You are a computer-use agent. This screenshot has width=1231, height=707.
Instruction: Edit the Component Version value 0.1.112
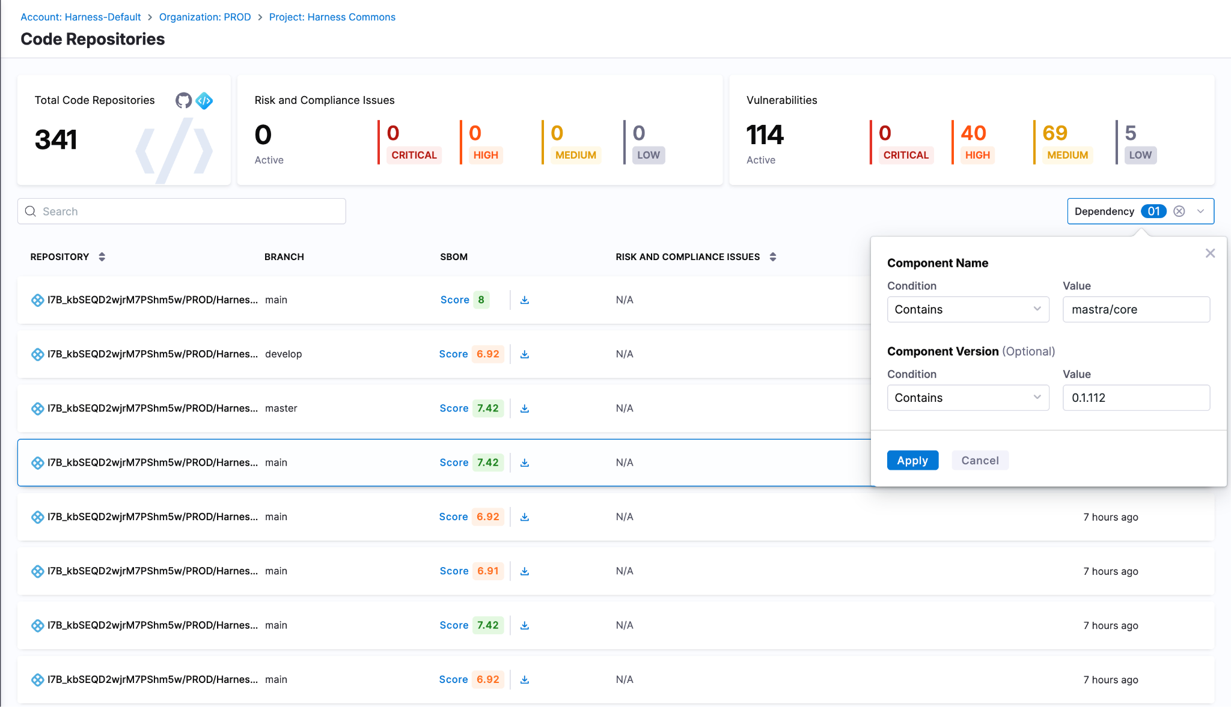coord(1136,398)
